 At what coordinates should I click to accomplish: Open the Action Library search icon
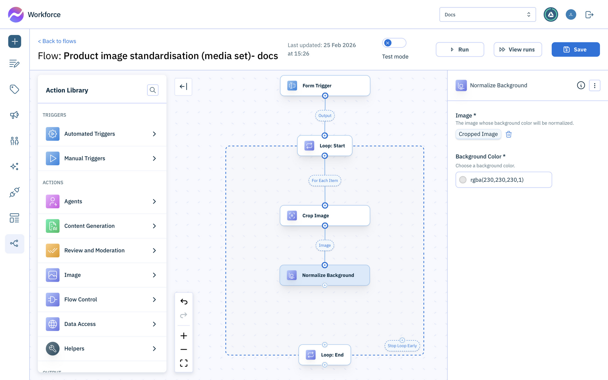click(153, 90)
